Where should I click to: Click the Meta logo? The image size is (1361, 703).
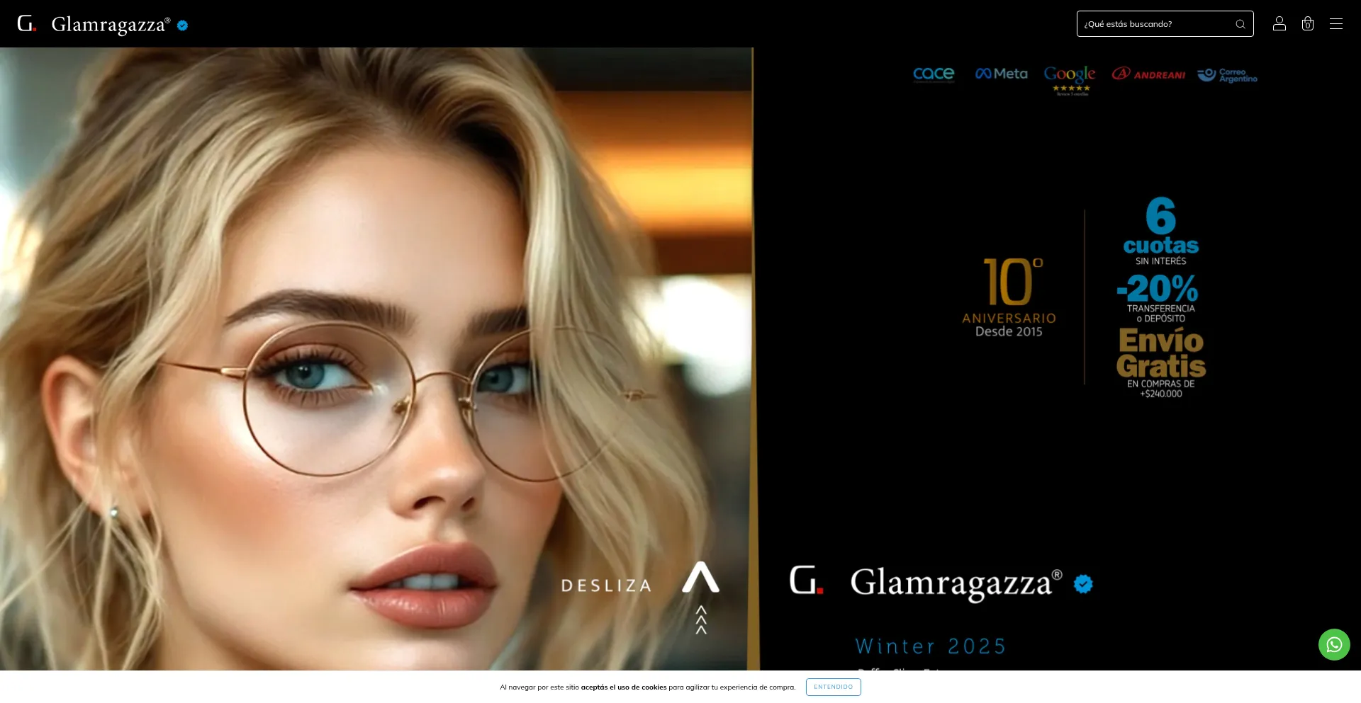pos(1001,74)
